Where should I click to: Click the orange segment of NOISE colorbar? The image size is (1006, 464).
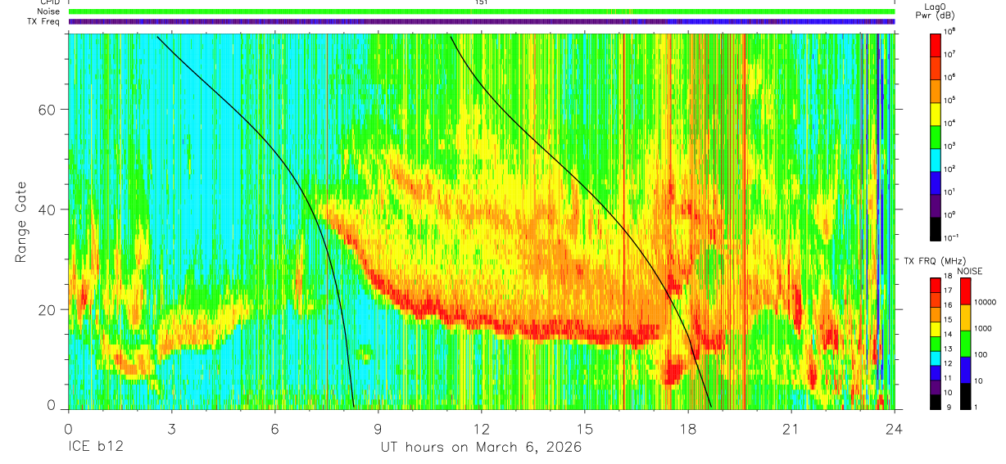tap(966, 317)
